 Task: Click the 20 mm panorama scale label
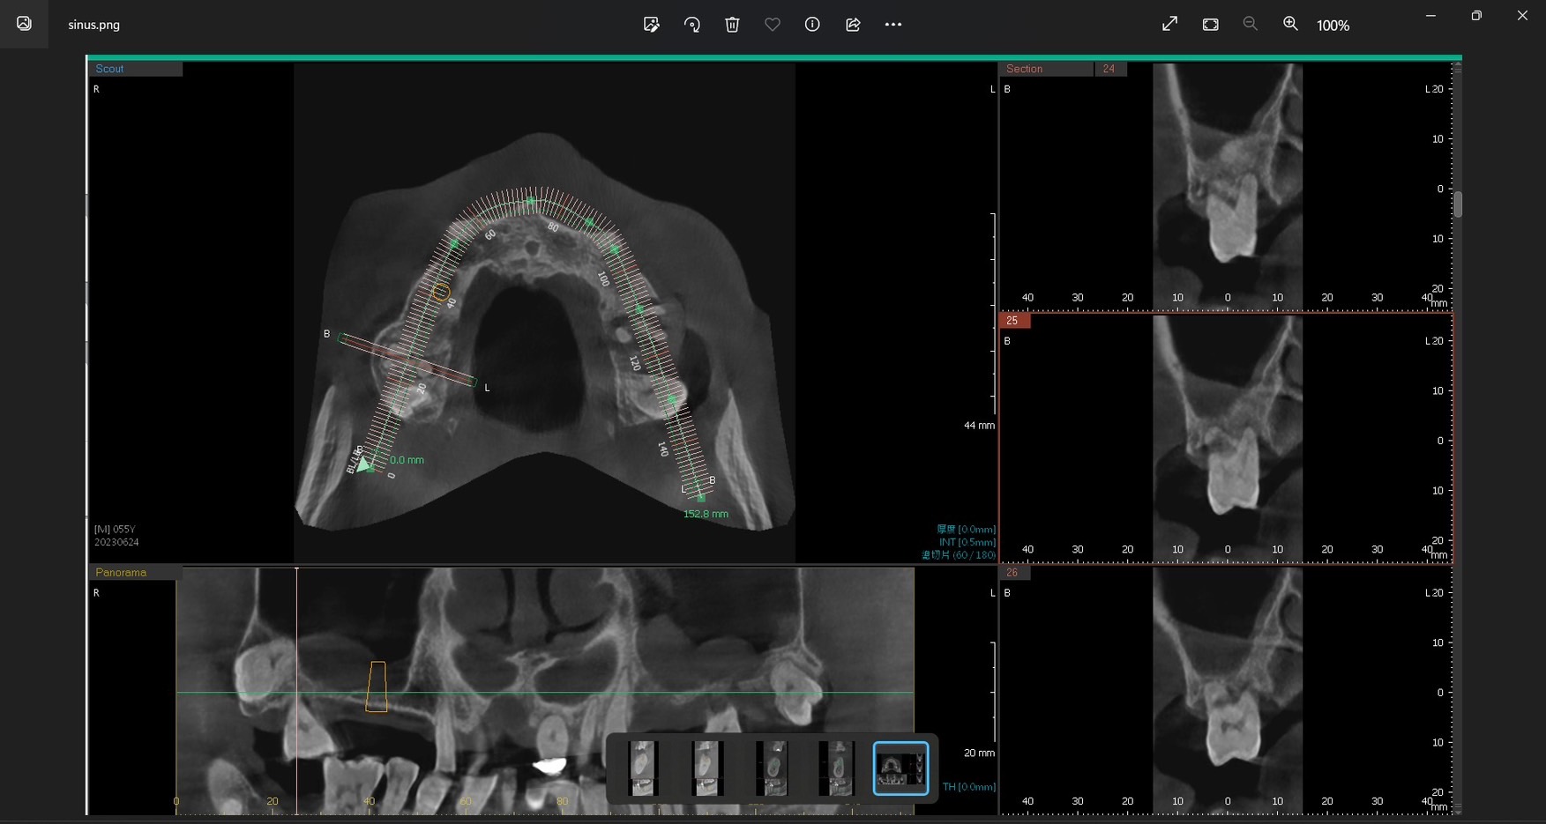point(979,753)
